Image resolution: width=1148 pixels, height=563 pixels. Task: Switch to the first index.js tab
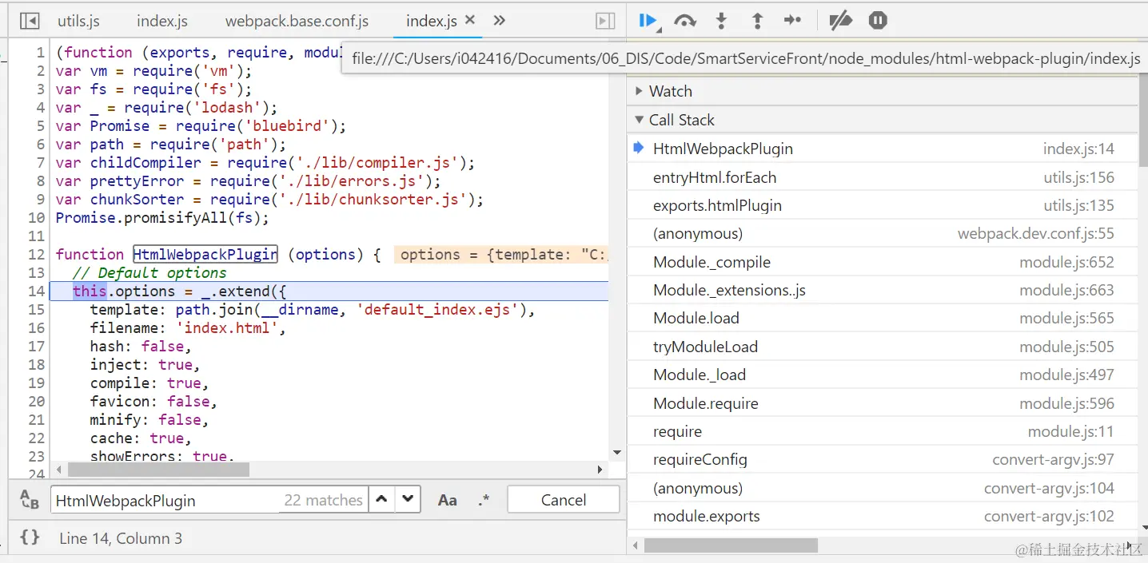162,22
